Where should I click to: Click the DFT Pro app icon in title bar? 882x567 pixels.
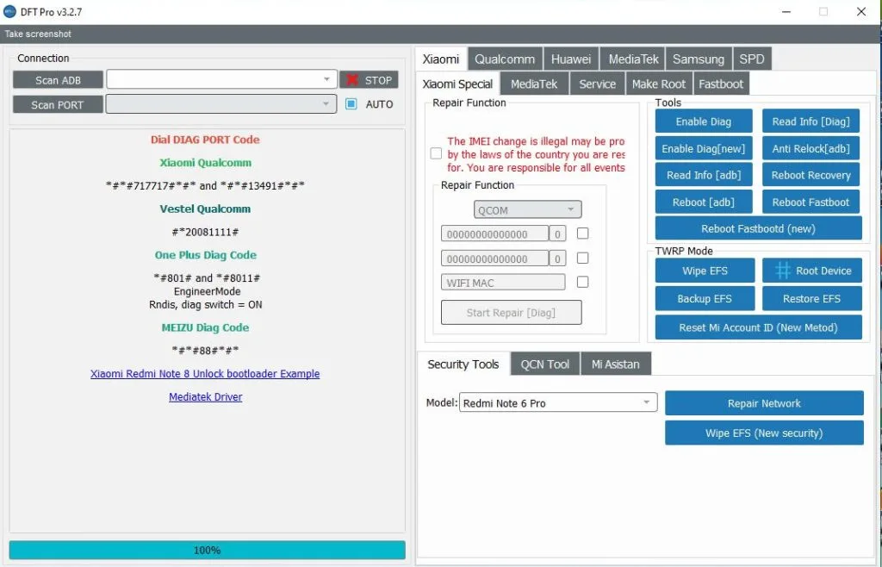click(x=9, y=11)
